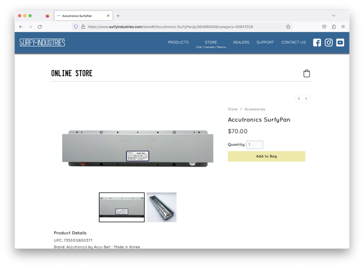Go back with browser back arrow

[x=21, y=26]
